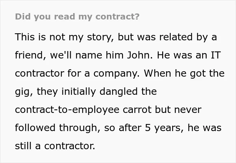Click the word "related" in the first line
Screen dimensions: 236x163
(x=176, y=37)
